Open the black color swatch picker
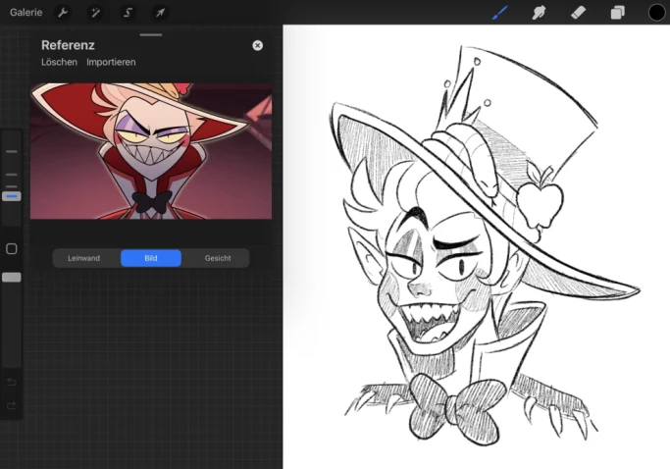Image resolution: width=670 pixels, height=469 pixels. (x=656, y=13)
